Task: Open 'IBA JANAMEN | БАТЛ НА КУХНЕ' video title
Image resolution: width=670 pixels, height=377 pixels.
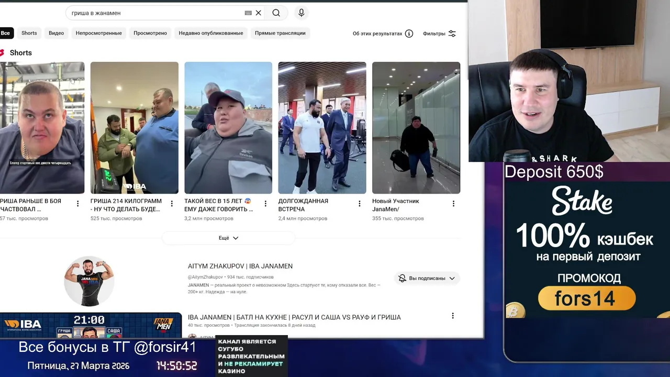Action: (x=294, y=317)
